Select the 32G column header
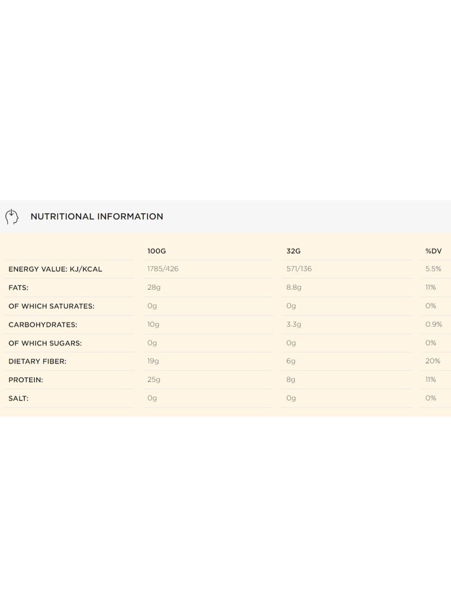 coord(294,250)
